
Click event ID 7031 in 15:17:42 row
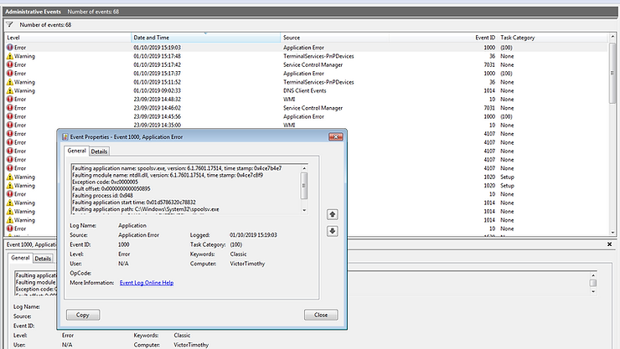click(x=489, y=64)
